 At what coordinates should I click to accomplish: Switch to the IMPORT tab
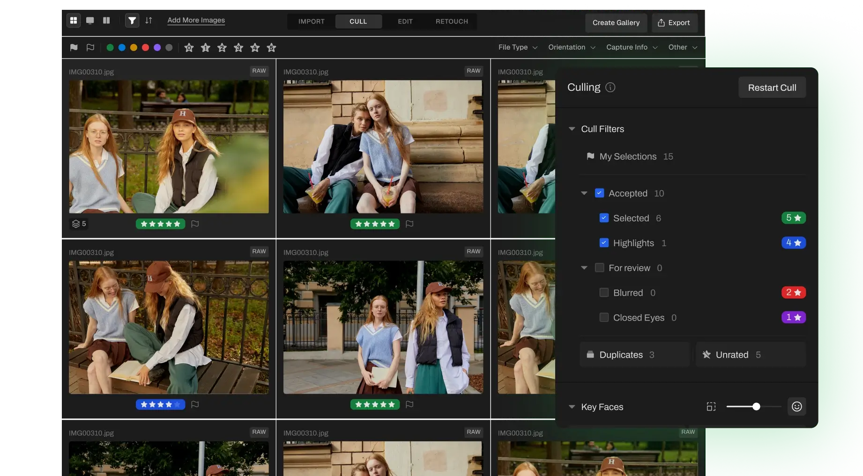(311, 22)
